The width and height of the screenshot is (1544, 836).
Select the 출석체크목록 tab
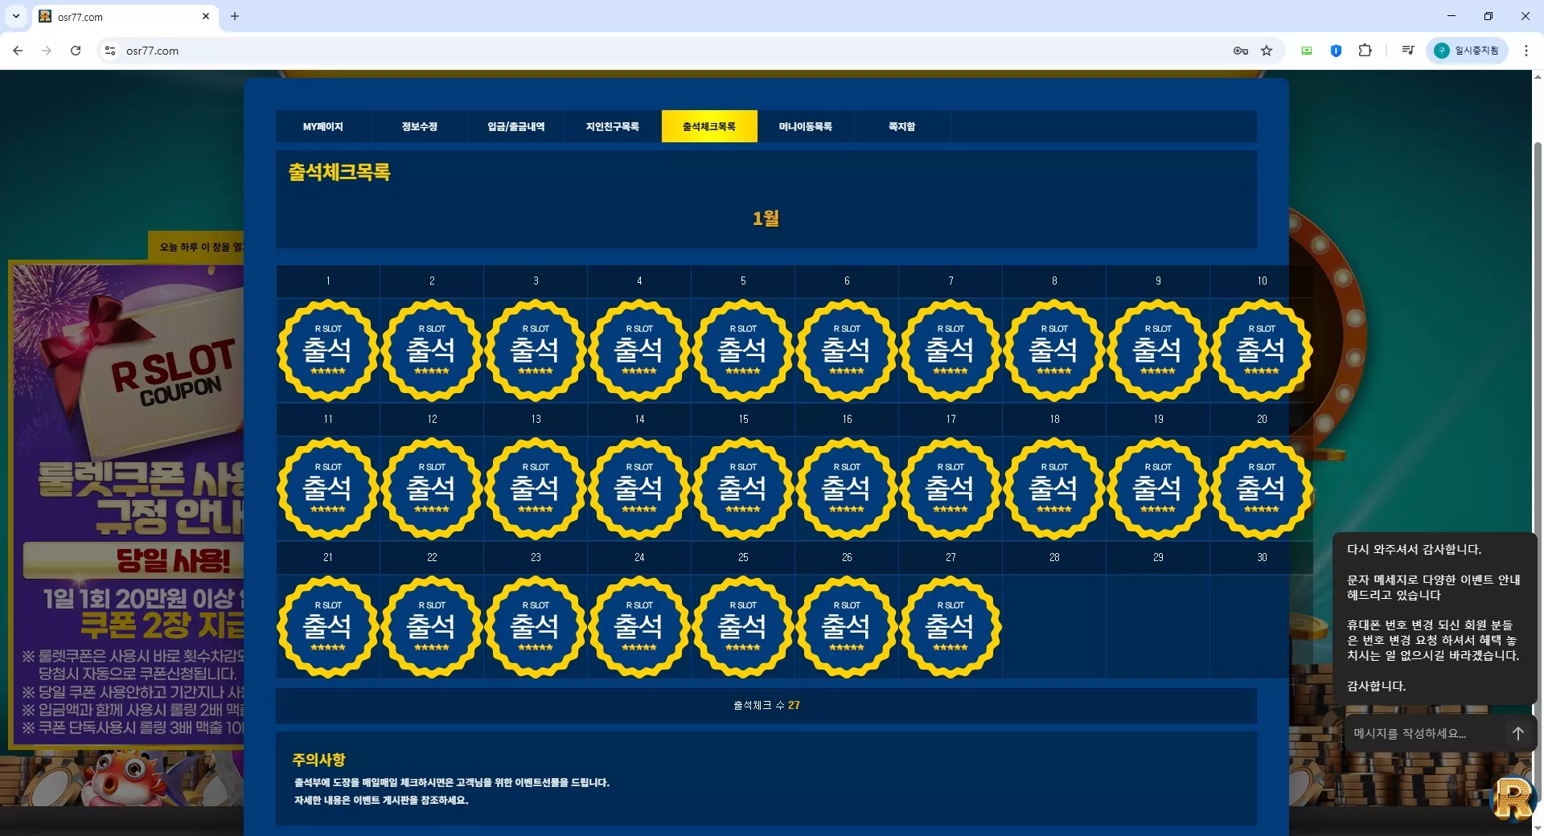coord(709,126)
